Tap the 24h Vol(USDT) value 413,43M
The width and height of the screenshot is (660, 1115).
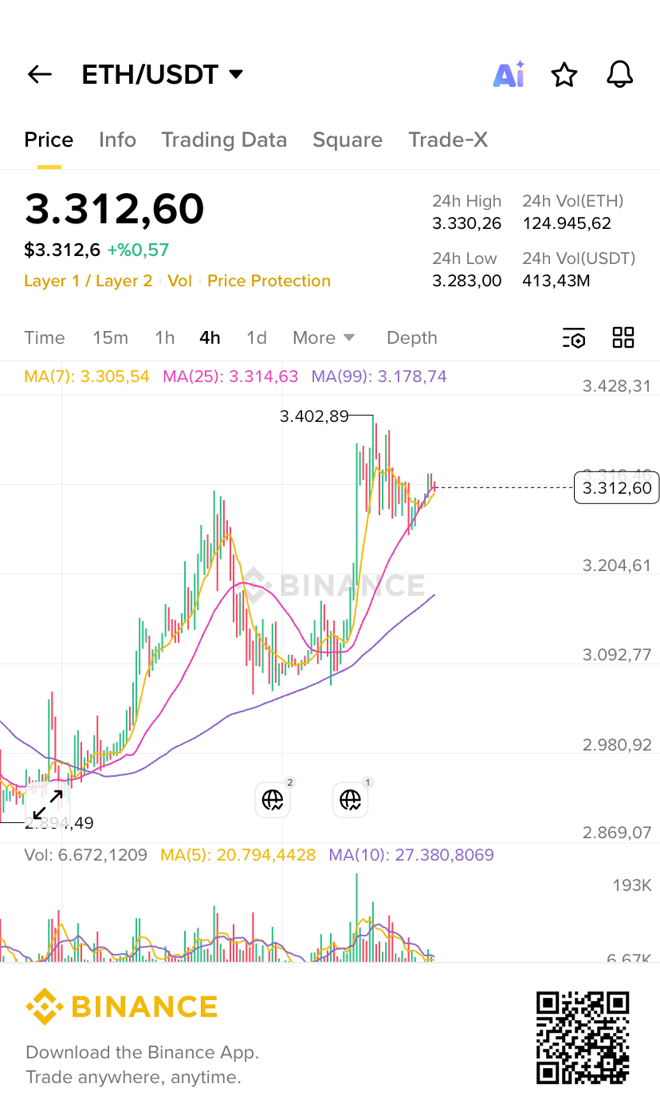tap(556, 281)
